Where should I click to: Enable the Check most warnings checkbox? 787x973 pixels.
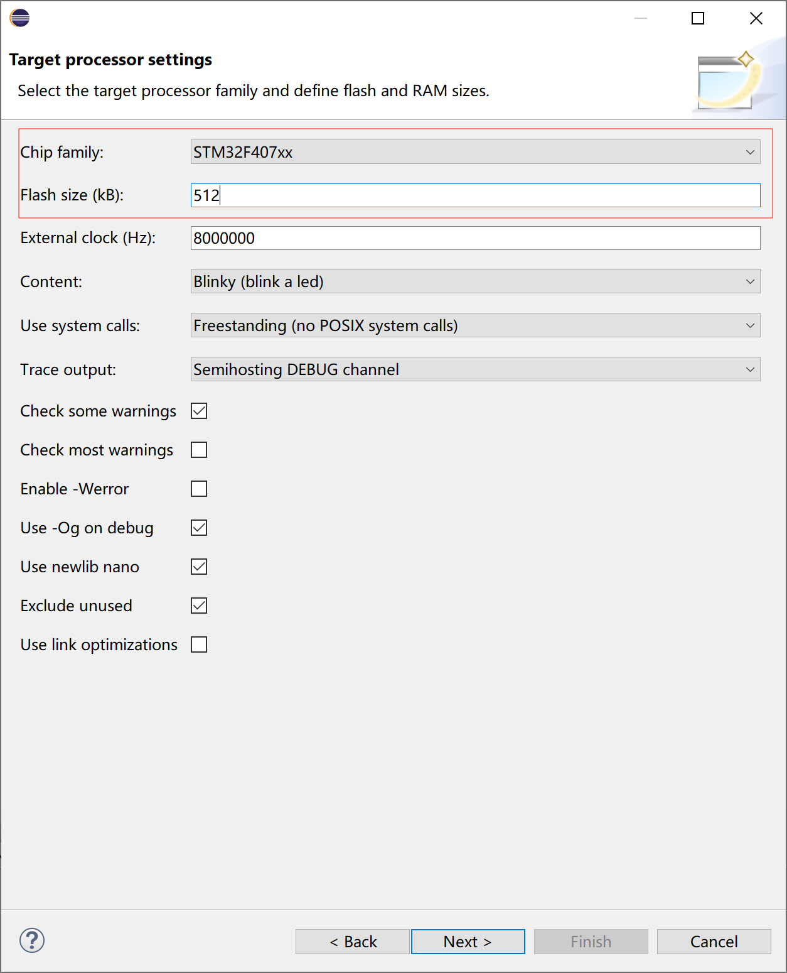coord(199,450)
